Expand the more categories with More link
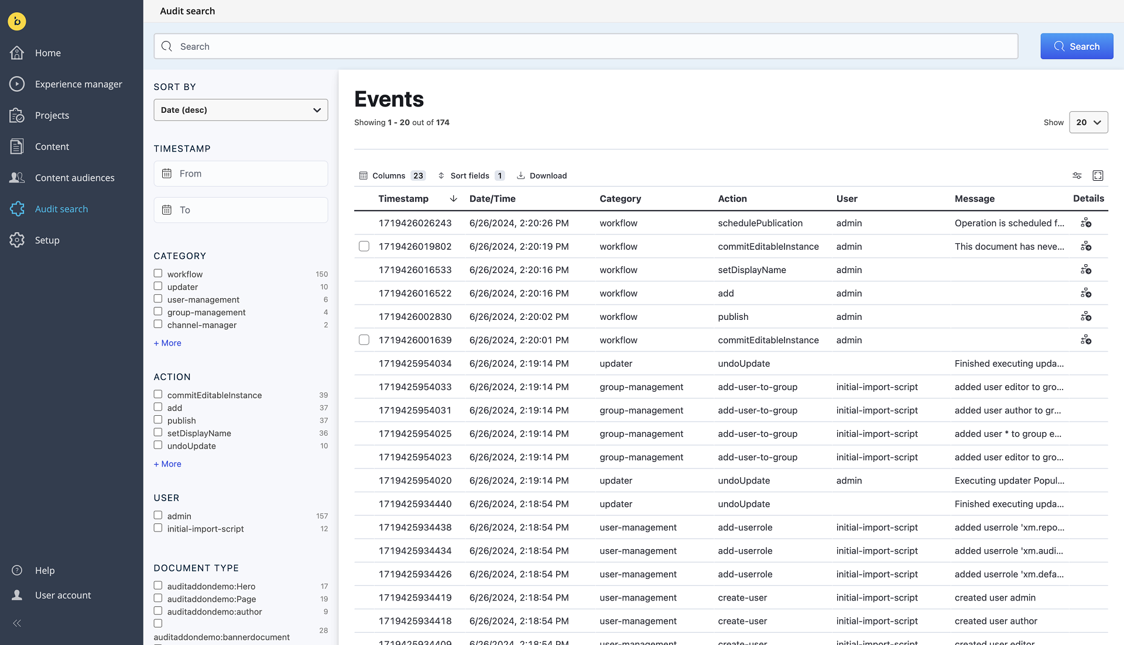The image size is (1124, 645). click(x=167, y=343)
